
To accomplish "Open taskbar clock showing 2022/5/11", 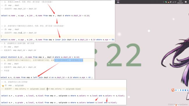I will (x=180, y=2).
